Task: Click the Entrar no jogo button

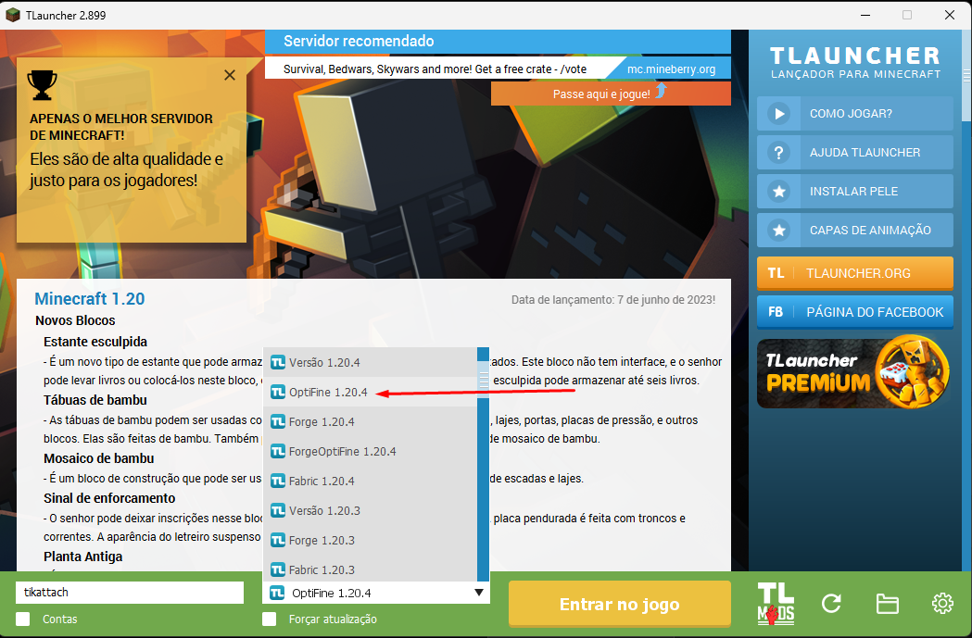Action: click(619, 604)
